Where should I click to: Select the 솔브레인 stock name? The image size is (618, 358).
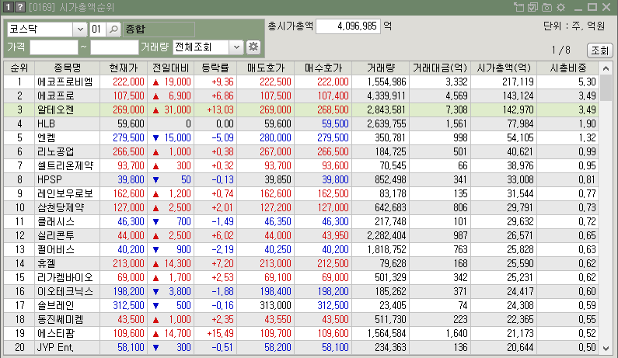(x=56, y=306)
